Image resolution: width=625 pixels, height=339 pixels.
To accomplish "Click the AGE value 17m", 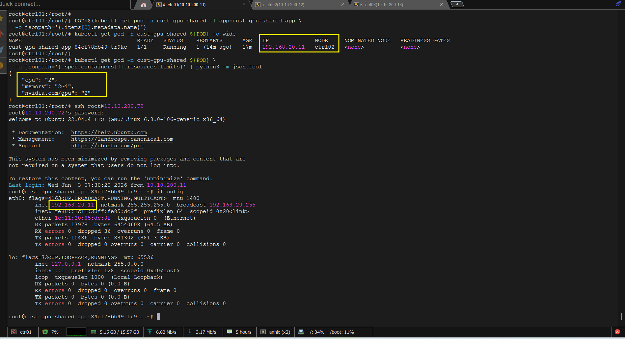I will tap(247, 47).
